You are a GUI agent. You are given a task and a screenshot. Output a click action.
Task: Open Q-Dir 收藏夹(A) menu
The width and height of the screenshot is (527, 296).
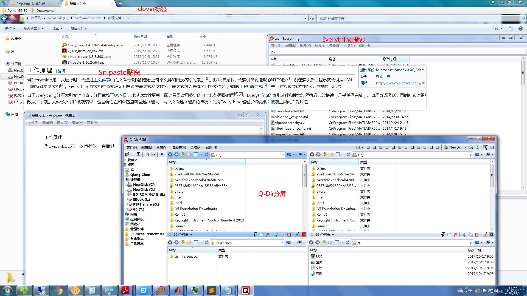[x=179, y=147]
